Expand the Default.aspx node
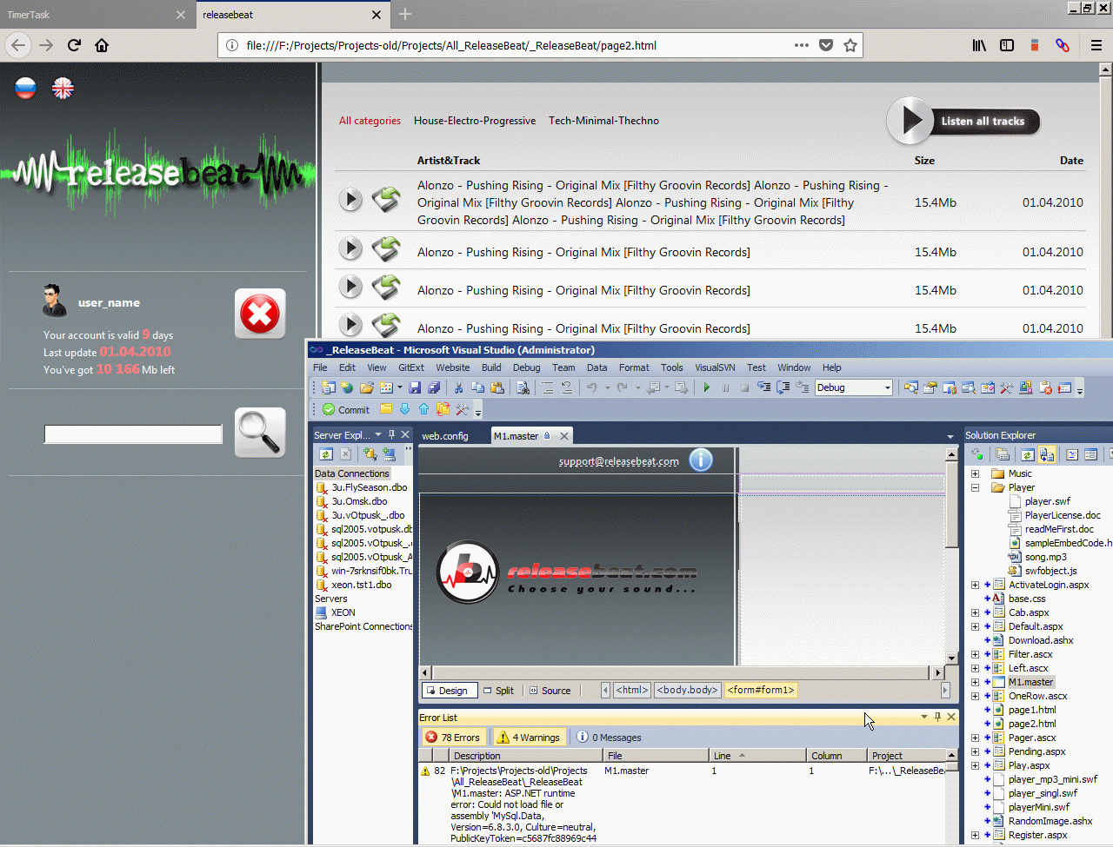Screen dimensions: 1113x847 [975, 626]
